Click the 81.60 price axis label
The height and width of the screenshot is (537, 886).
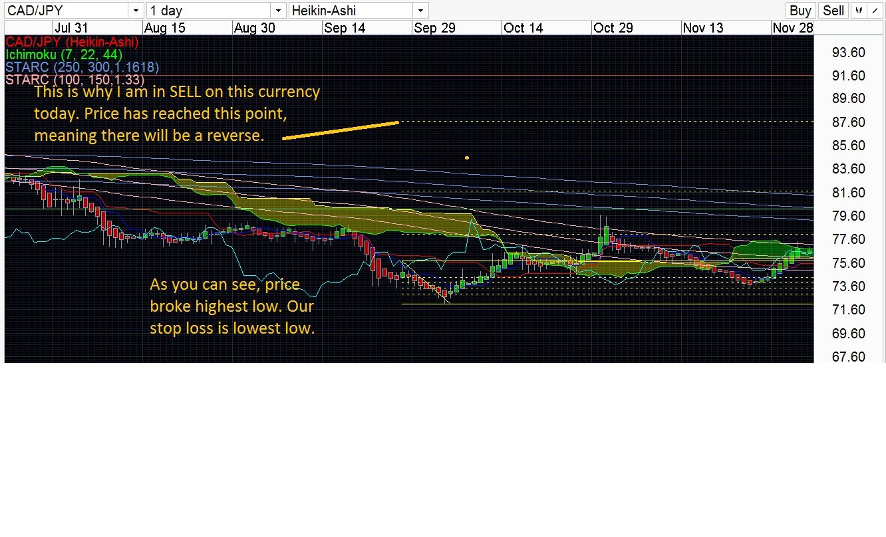(x=849, y=193)
